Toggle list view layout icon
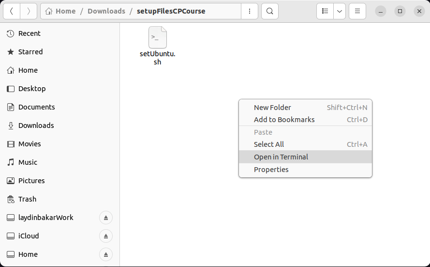This screenshot has width=430, height=267. pos(325,11)
